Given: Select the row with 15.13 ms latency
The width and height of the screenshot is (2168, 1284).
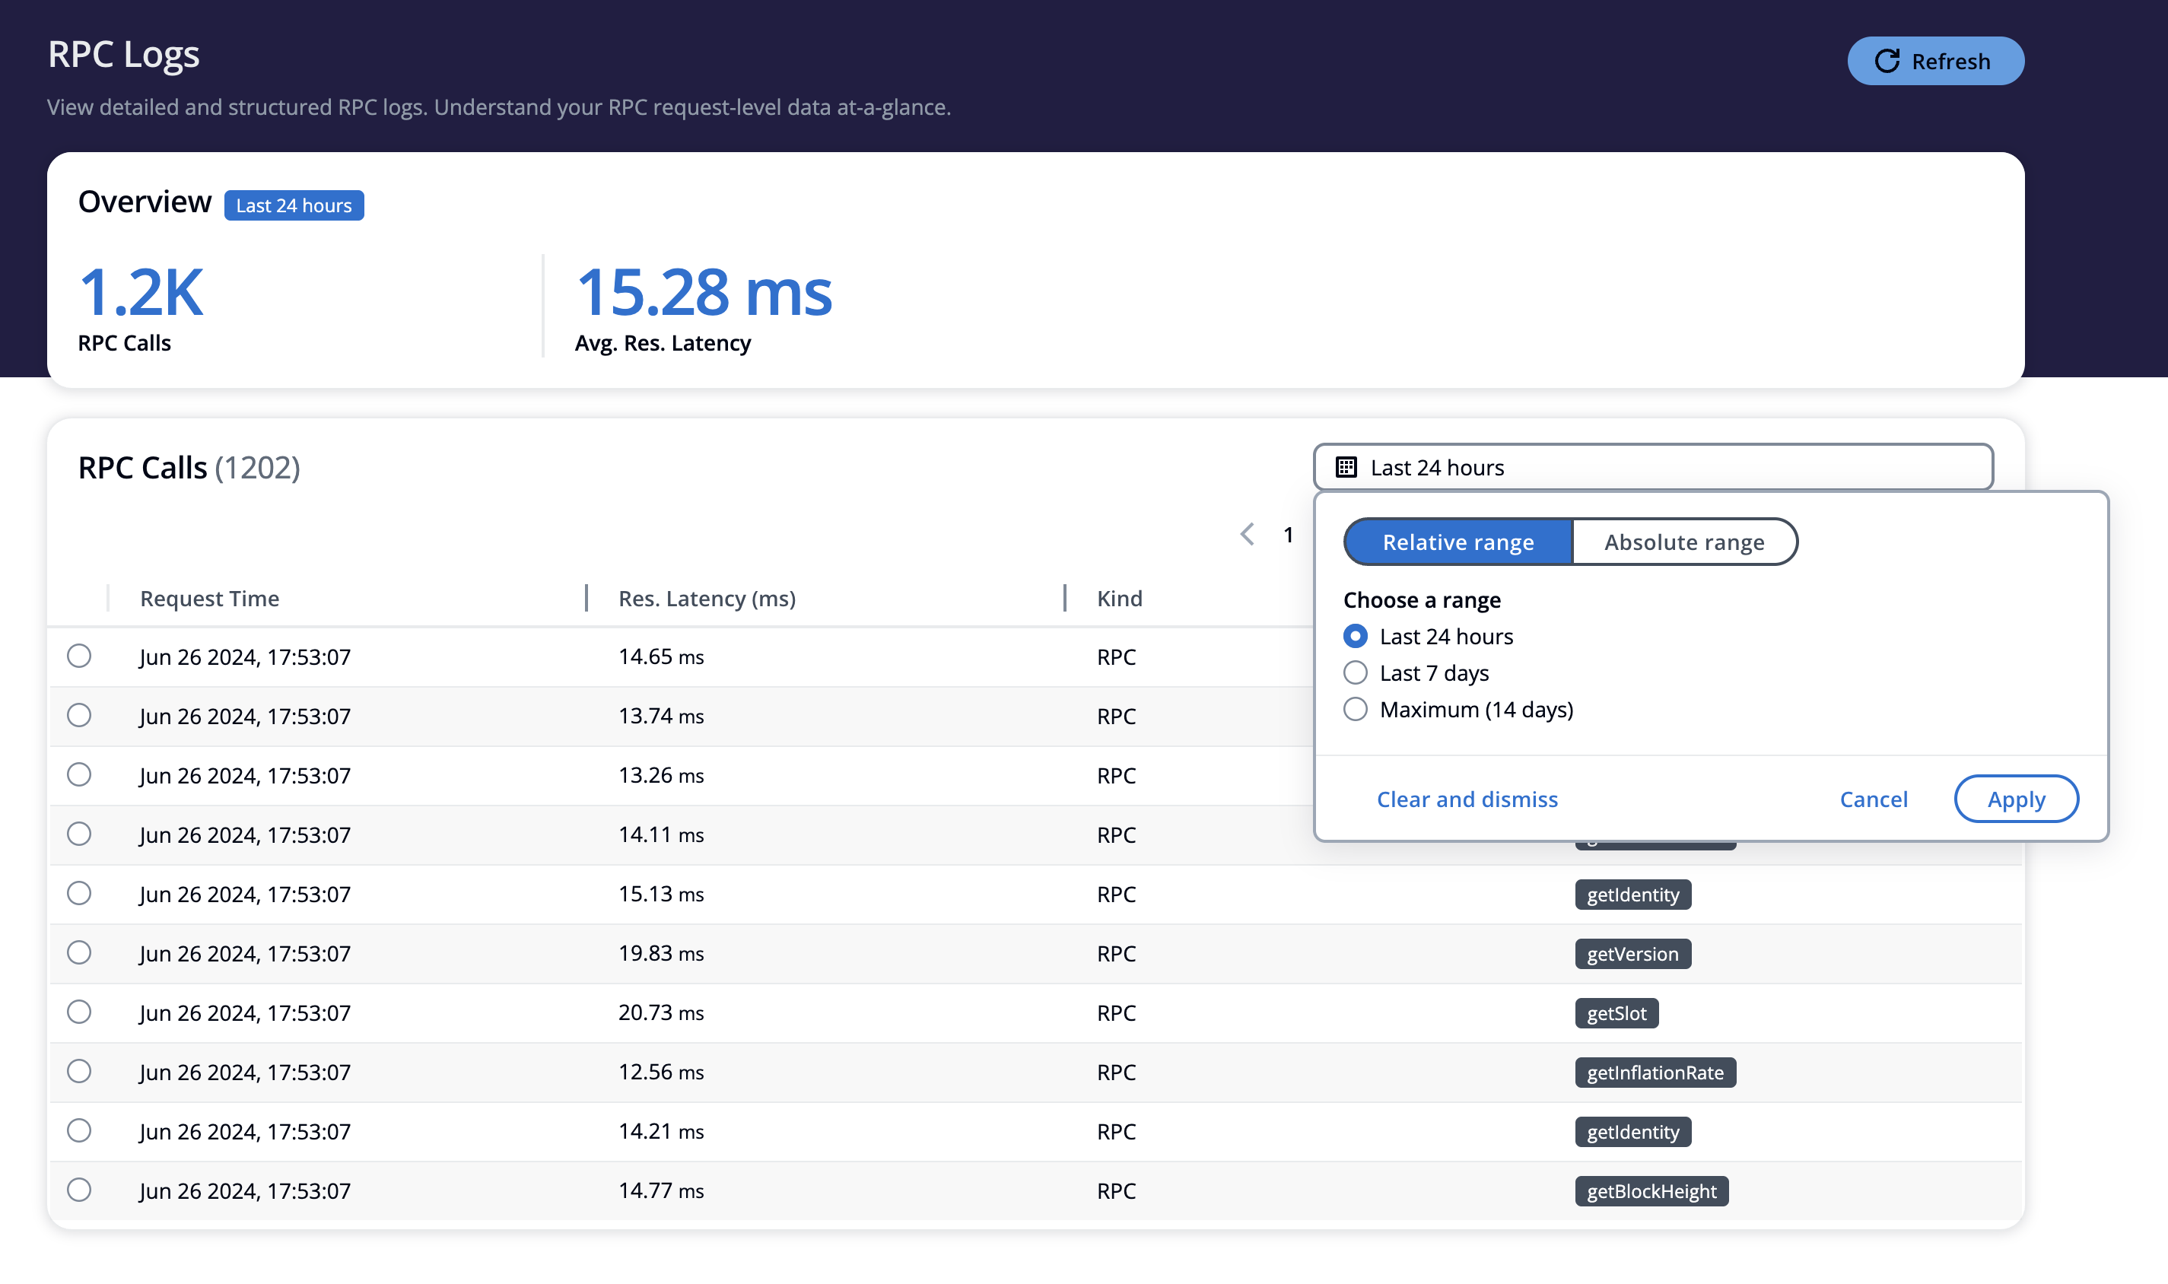Looking at the screenshot, I should 78,893.
